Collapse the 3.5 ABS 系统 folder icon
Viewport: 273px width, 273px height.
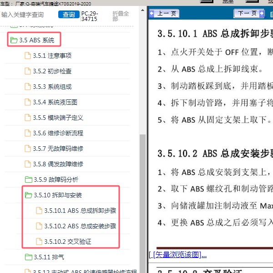[14, 40]
